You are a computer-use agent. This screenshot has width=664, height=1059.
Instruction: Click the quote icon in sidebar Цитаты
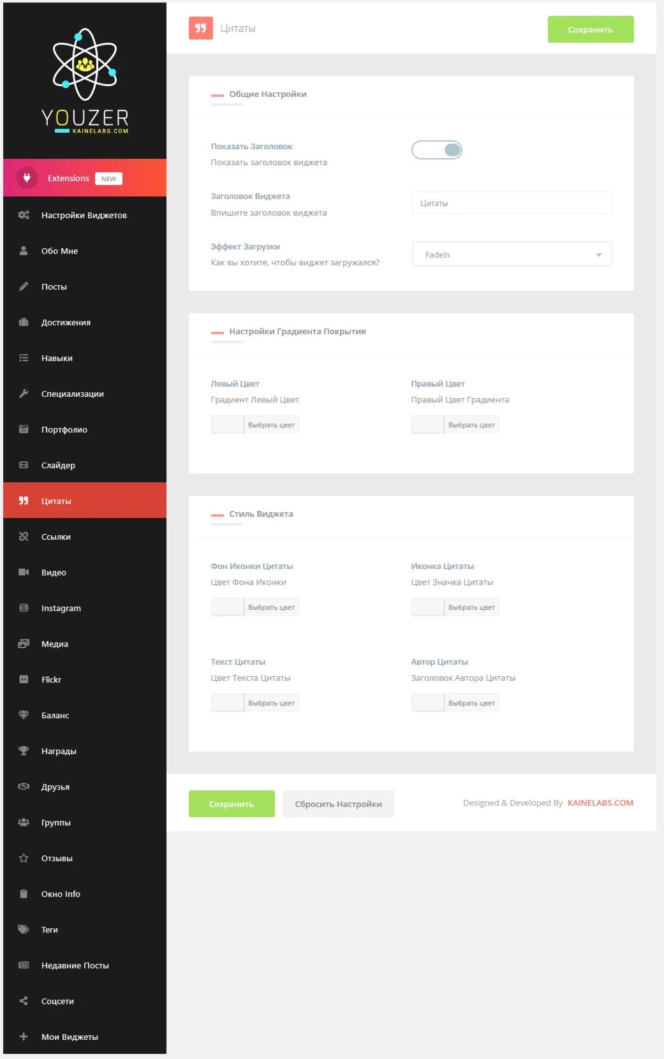pos(24,501)
